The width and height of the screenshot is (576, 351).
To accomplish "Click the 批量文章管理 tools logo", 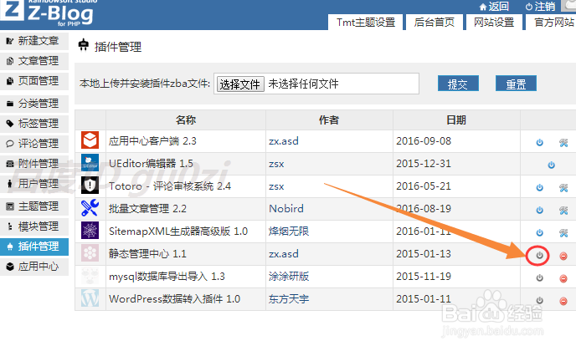I will pyautogui.click(x=90, y=208).
